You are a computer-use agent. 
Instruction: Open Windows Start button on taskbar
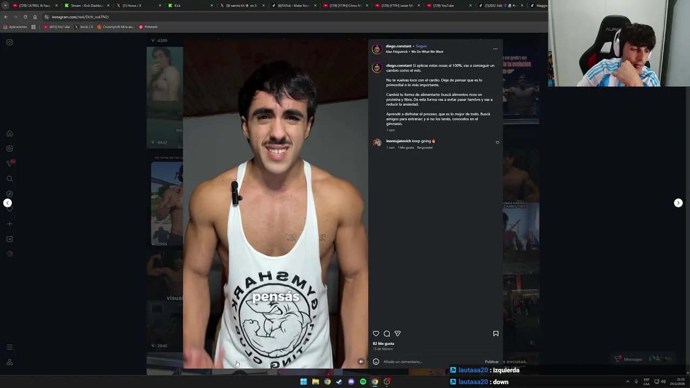click(x=303, y=382)
